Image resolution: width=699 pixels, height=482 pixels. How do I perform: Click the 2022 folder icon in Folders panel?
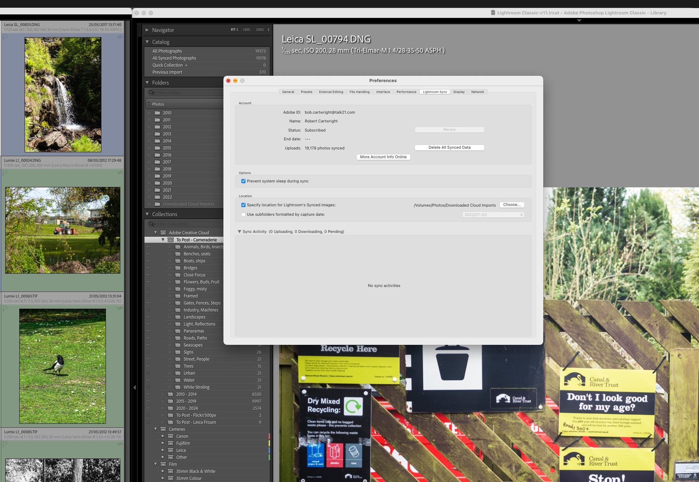(x=157, y=197)
